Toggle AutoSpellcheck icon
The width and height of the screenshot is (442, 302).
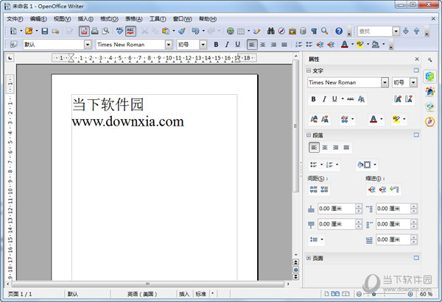(x=130, y=31)
